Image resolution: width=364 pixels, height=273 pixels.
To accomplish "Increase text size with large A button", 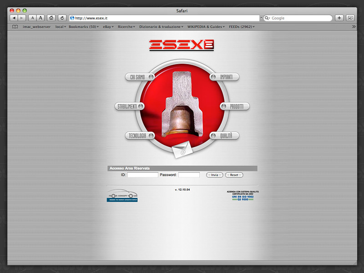I will [x=40, y=18].
